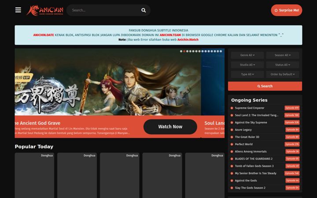Click the Surprise Me! star button
This screenshot has width=317, height=198.
(x=287, y=10)
